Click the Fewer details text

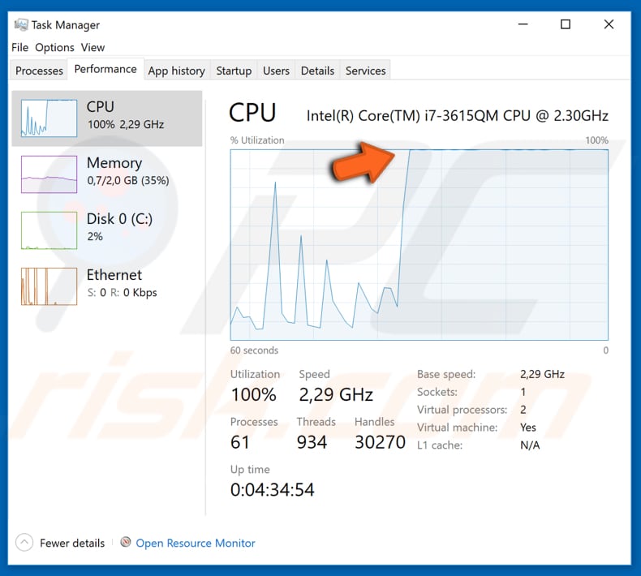pyautogui.click(x=72, y=543)
